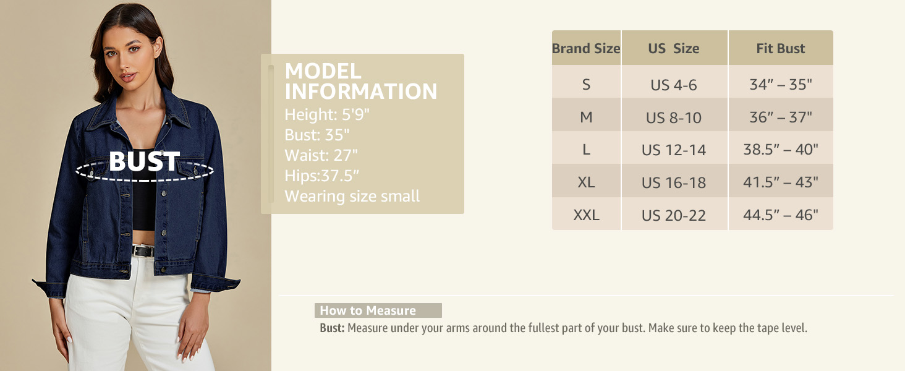Click the 41.5" – 43" bust measurement cell

click(x=781, y=182)
